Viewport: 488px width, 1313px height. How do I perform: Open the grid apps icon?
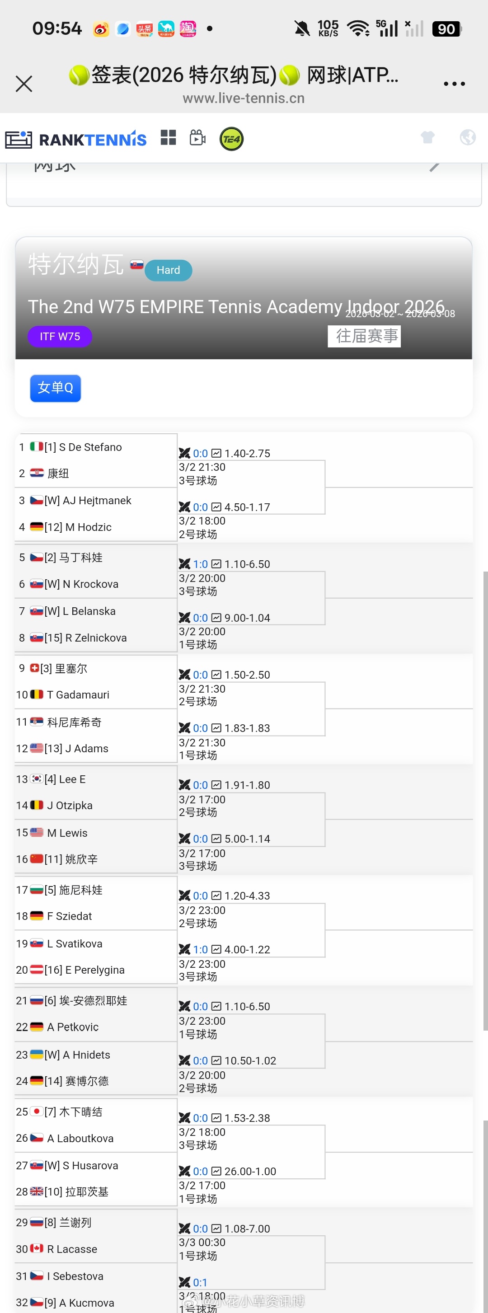click(168, 138)
